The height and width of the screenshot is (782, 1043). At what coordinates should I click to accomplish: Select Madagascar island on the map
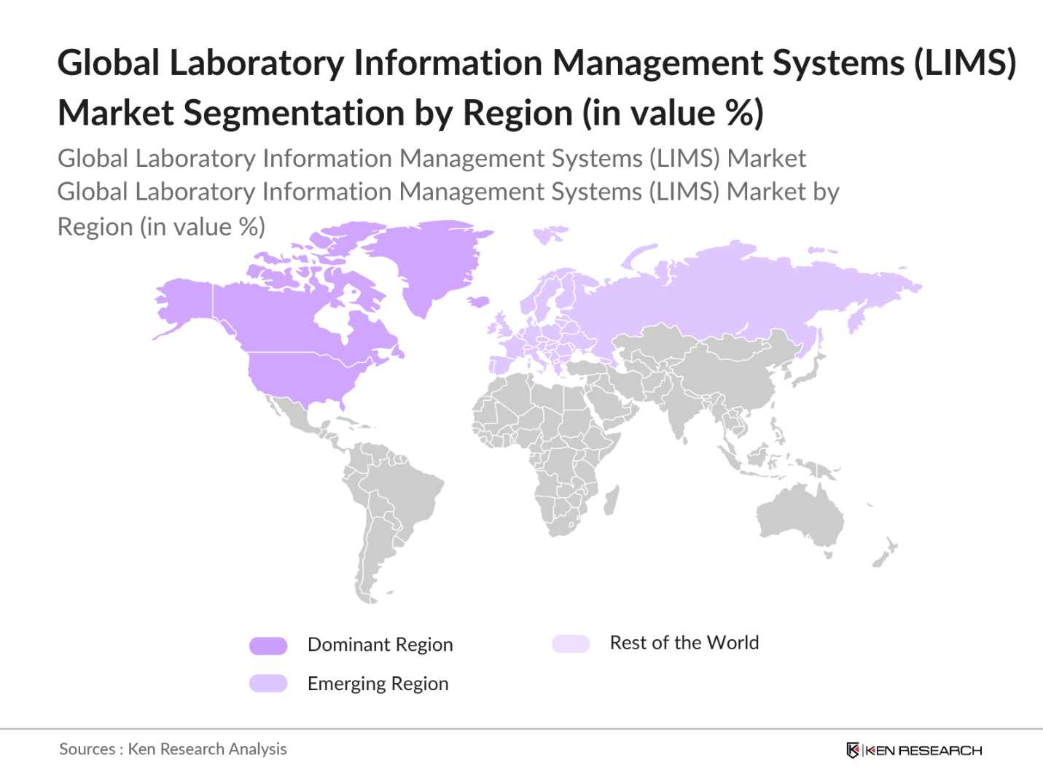pos(611,501)
